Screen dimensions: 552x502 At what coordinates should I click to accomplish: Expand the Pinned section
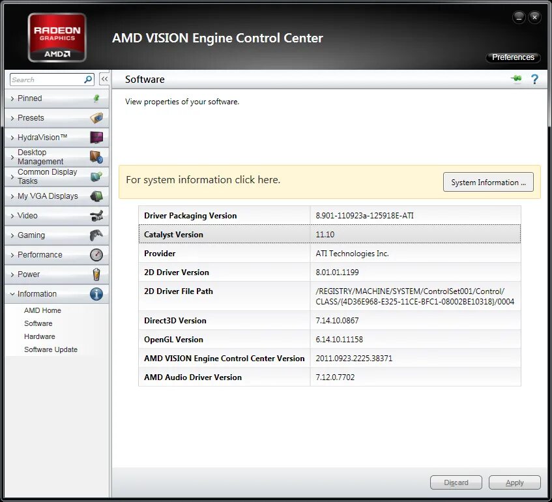point(57,98)
